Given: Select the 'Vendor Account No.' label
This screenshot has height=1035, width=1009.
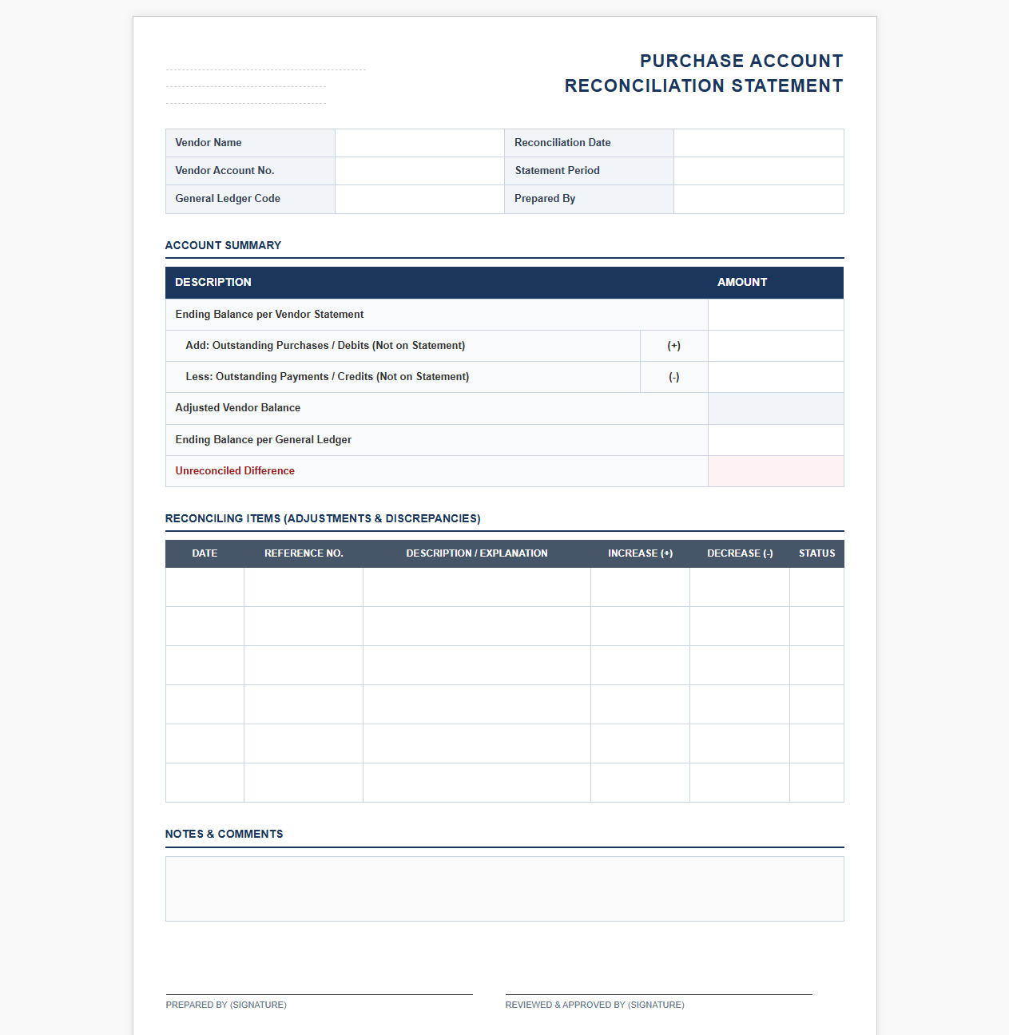Looking at the screenshot, I should point(224,170).
